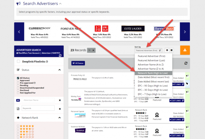Click tag icon on Princess Polly row
This screenshot has width=205, height=139.
187,84
